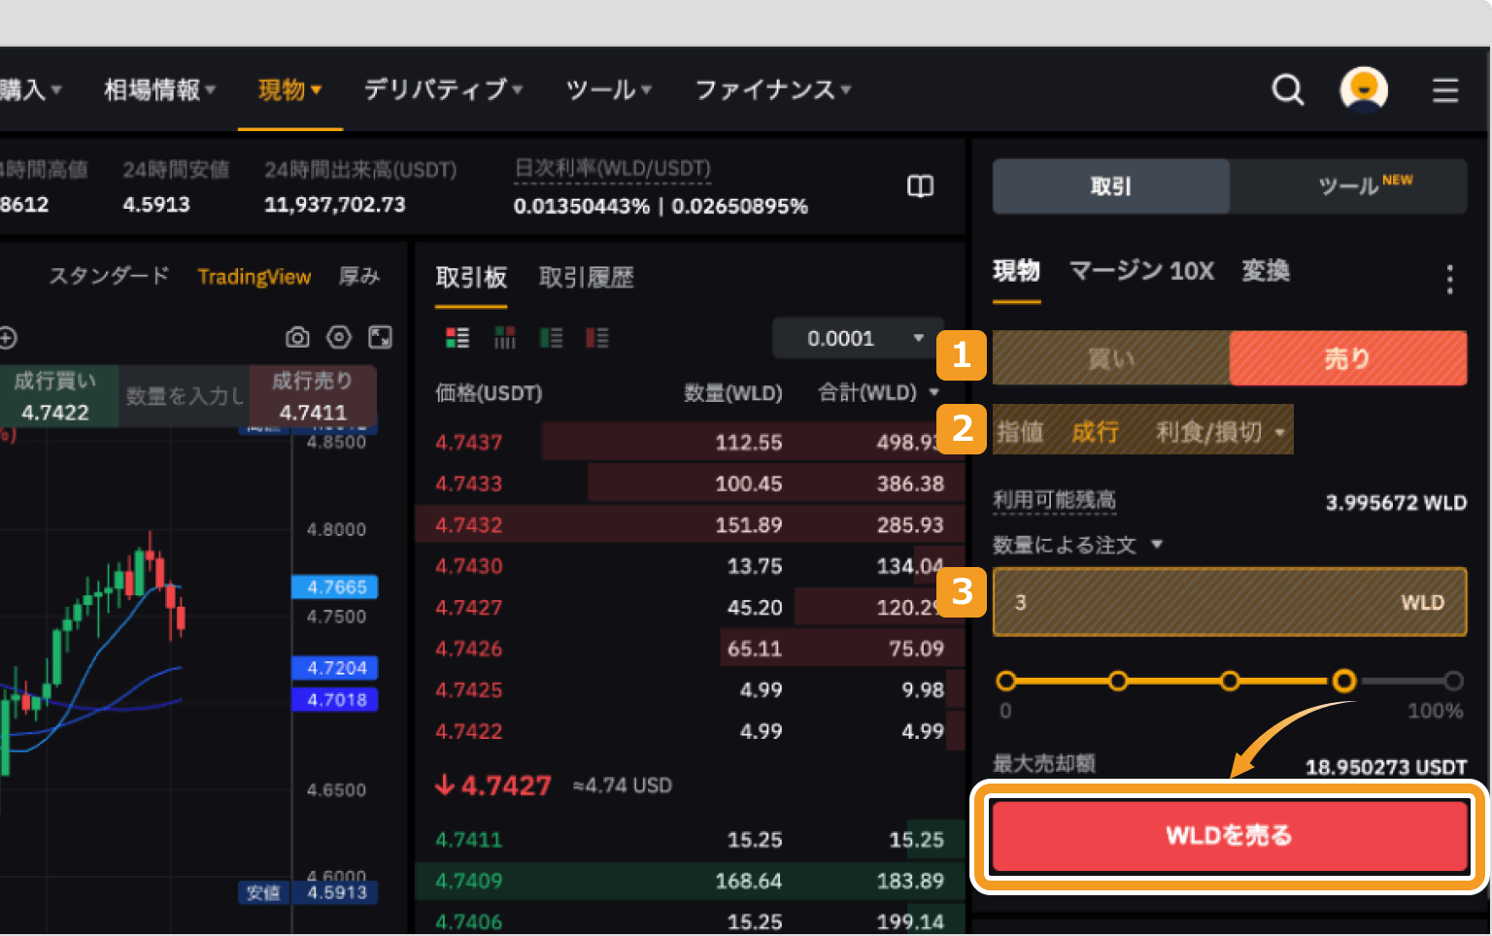Switch to 取引 panel tab
Screen dimensions: 1492x936
click(1111, 186)
